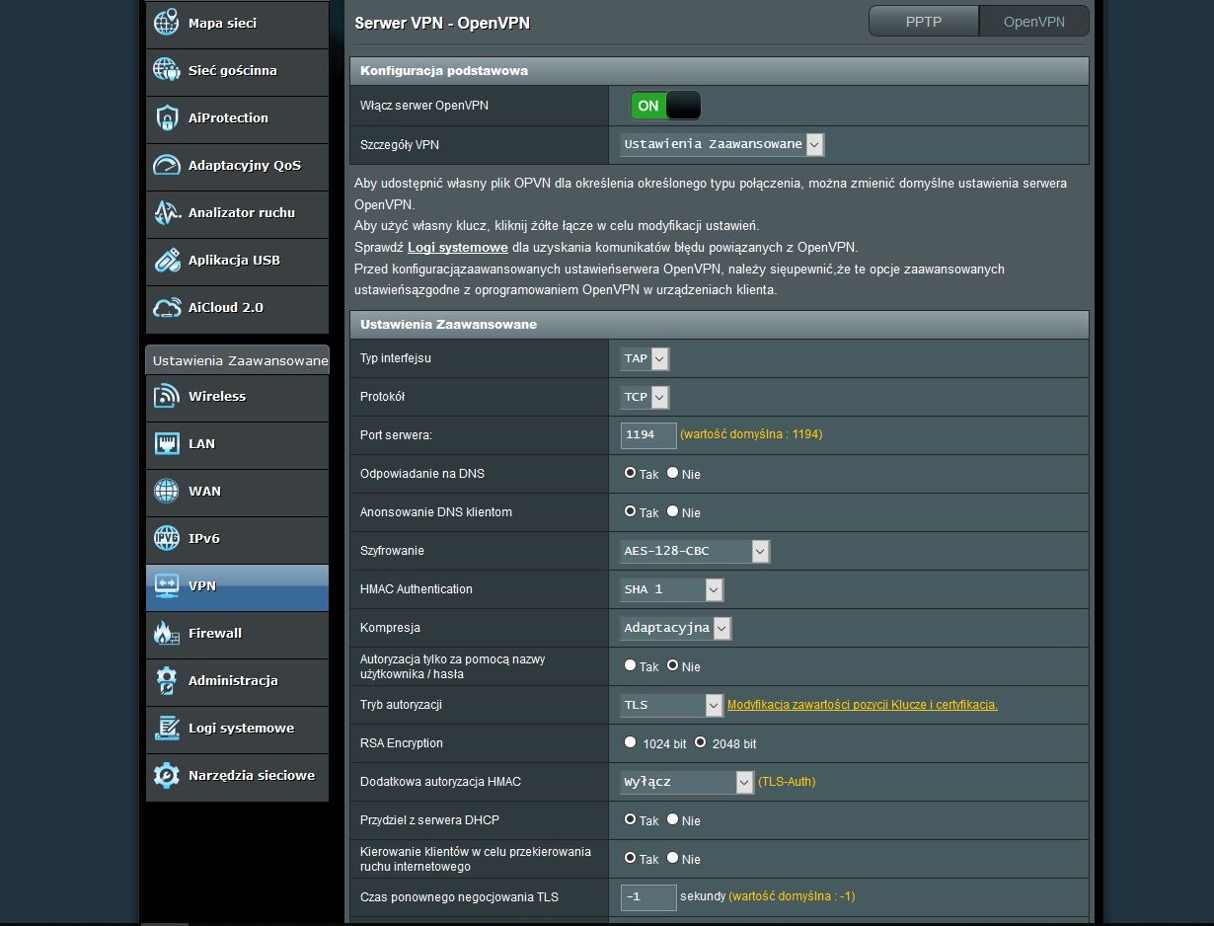Open Sieć gościnna guest network icon
This screenshot has height=926, width=1214.
click(167, 70)
